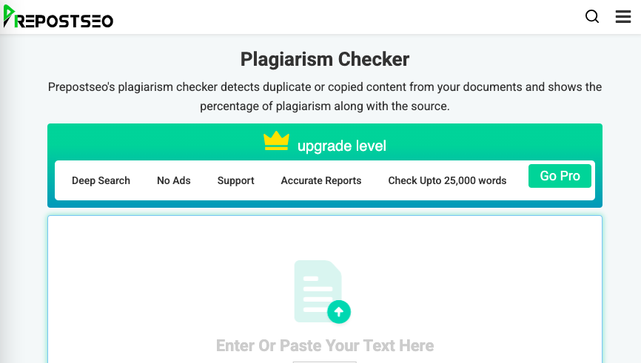
Task: Select the Accurate Reports feature label
Action: (321, 180)
